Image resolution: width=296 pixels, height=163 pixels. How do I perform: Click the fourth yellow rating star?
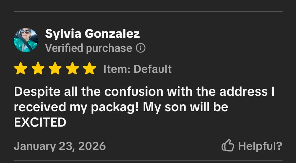pos(72,68)
